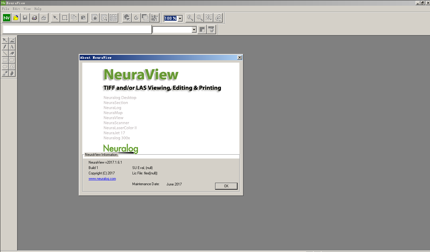This screenshot has height=252, width=430.
Task: Click the 'NeuraSection' product list entry
Action: click(x=116, y=103)
